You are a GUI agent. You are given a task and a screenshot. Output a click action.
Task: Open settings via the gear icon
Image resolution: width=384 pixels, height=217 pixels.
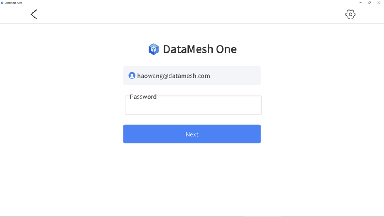point(350,14)
